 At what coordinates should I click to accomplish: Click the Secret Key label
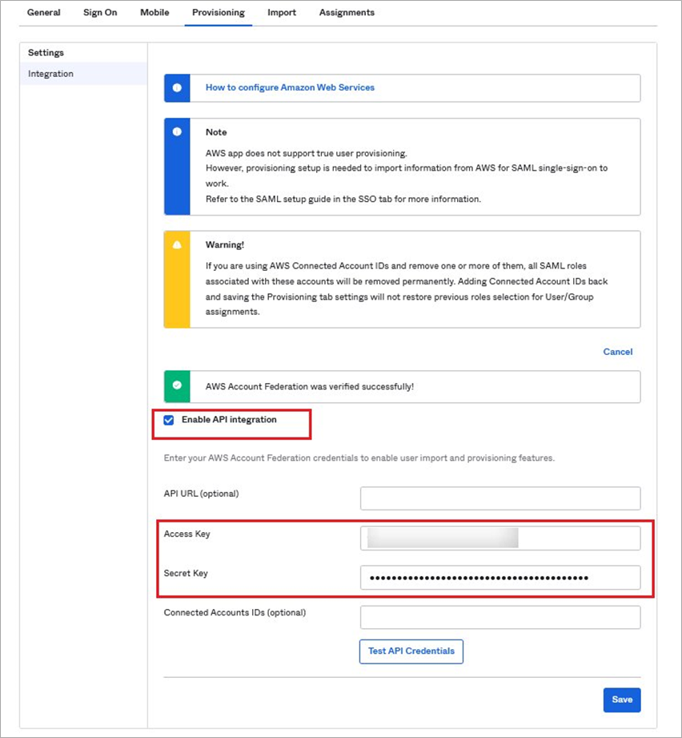coord(186,573)
